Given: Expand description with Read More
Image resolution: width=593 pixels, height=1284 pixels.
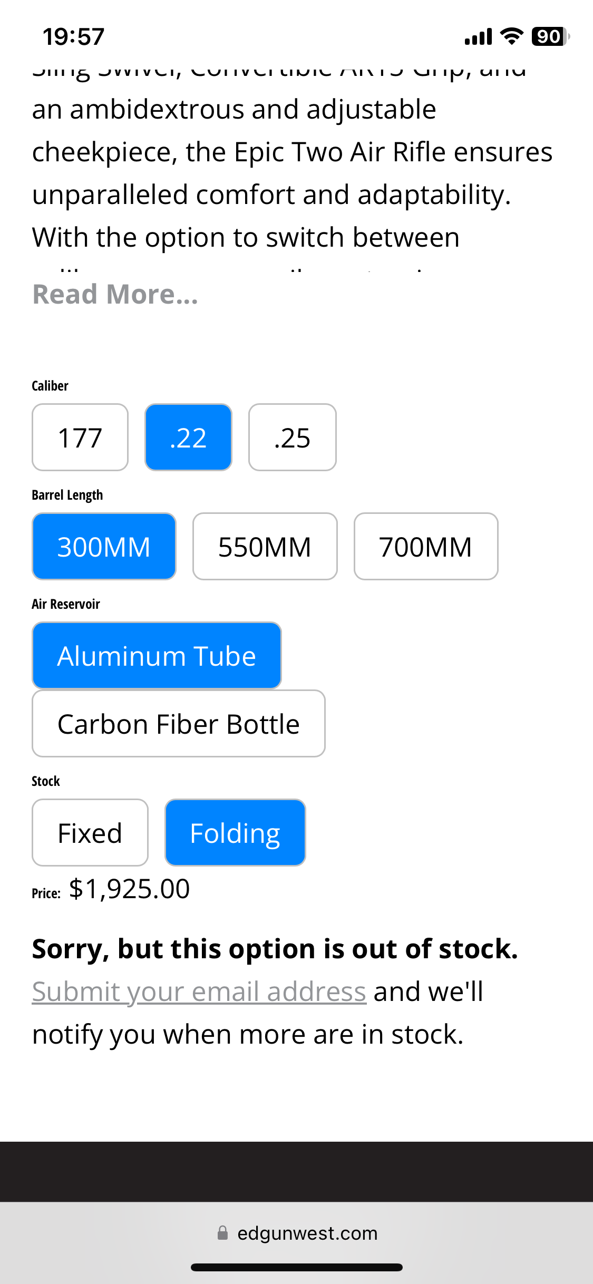Looking at the screenshot, I should click(115, 294).
